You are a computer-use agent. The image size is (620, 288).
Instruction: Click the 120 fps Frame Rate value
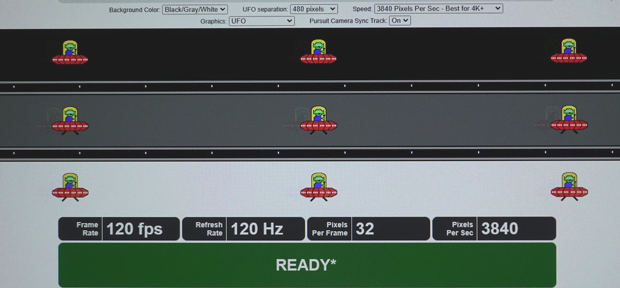[134, 229]
